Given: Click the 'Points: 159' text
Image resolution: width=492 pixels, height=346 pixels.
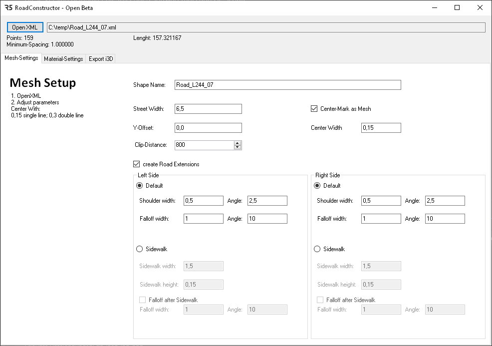Looking at the screenshot, I should point(20,37).
